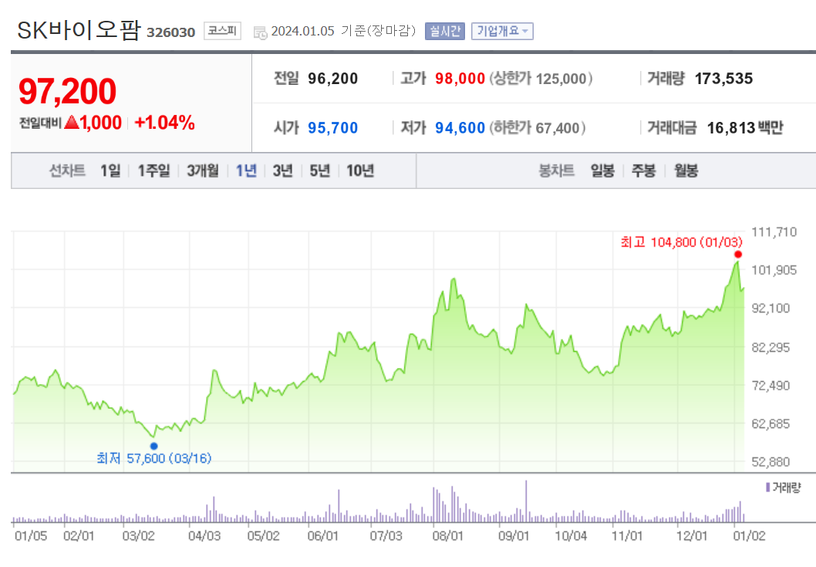The height and width of the screenshot is (567, 816).
Task: Click the current price 97,200
Action: 67,92
